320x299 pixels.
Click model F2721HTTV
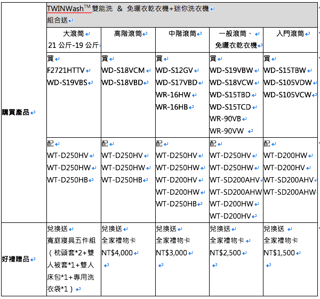point(66,71)
